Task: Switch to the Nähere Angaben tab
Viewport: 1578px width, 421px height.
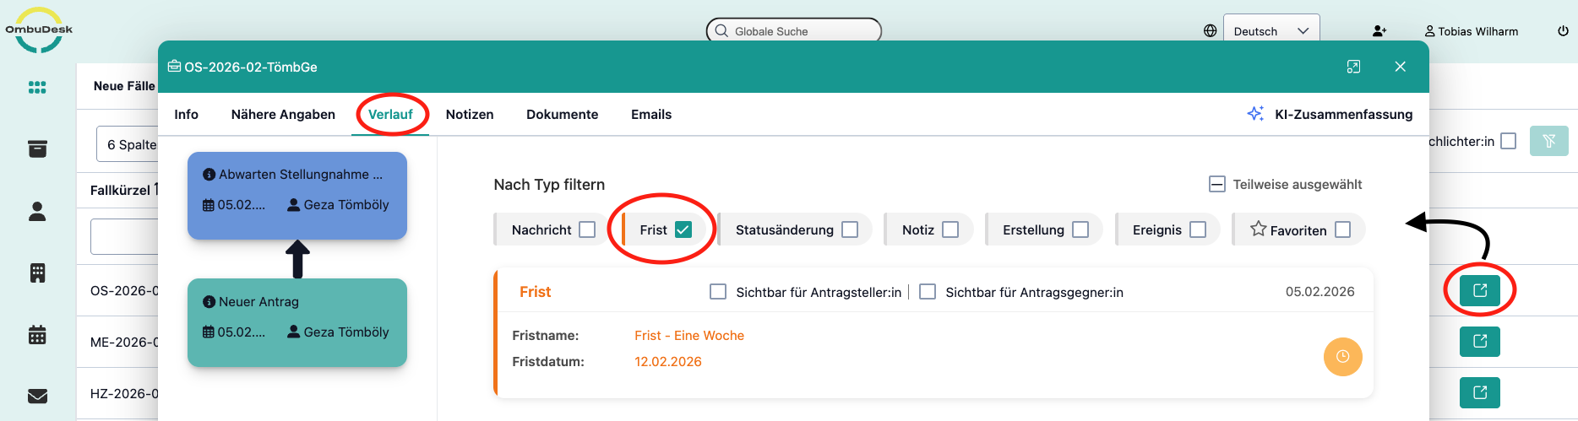Action: pyautogui.click(x=283, y=114)
